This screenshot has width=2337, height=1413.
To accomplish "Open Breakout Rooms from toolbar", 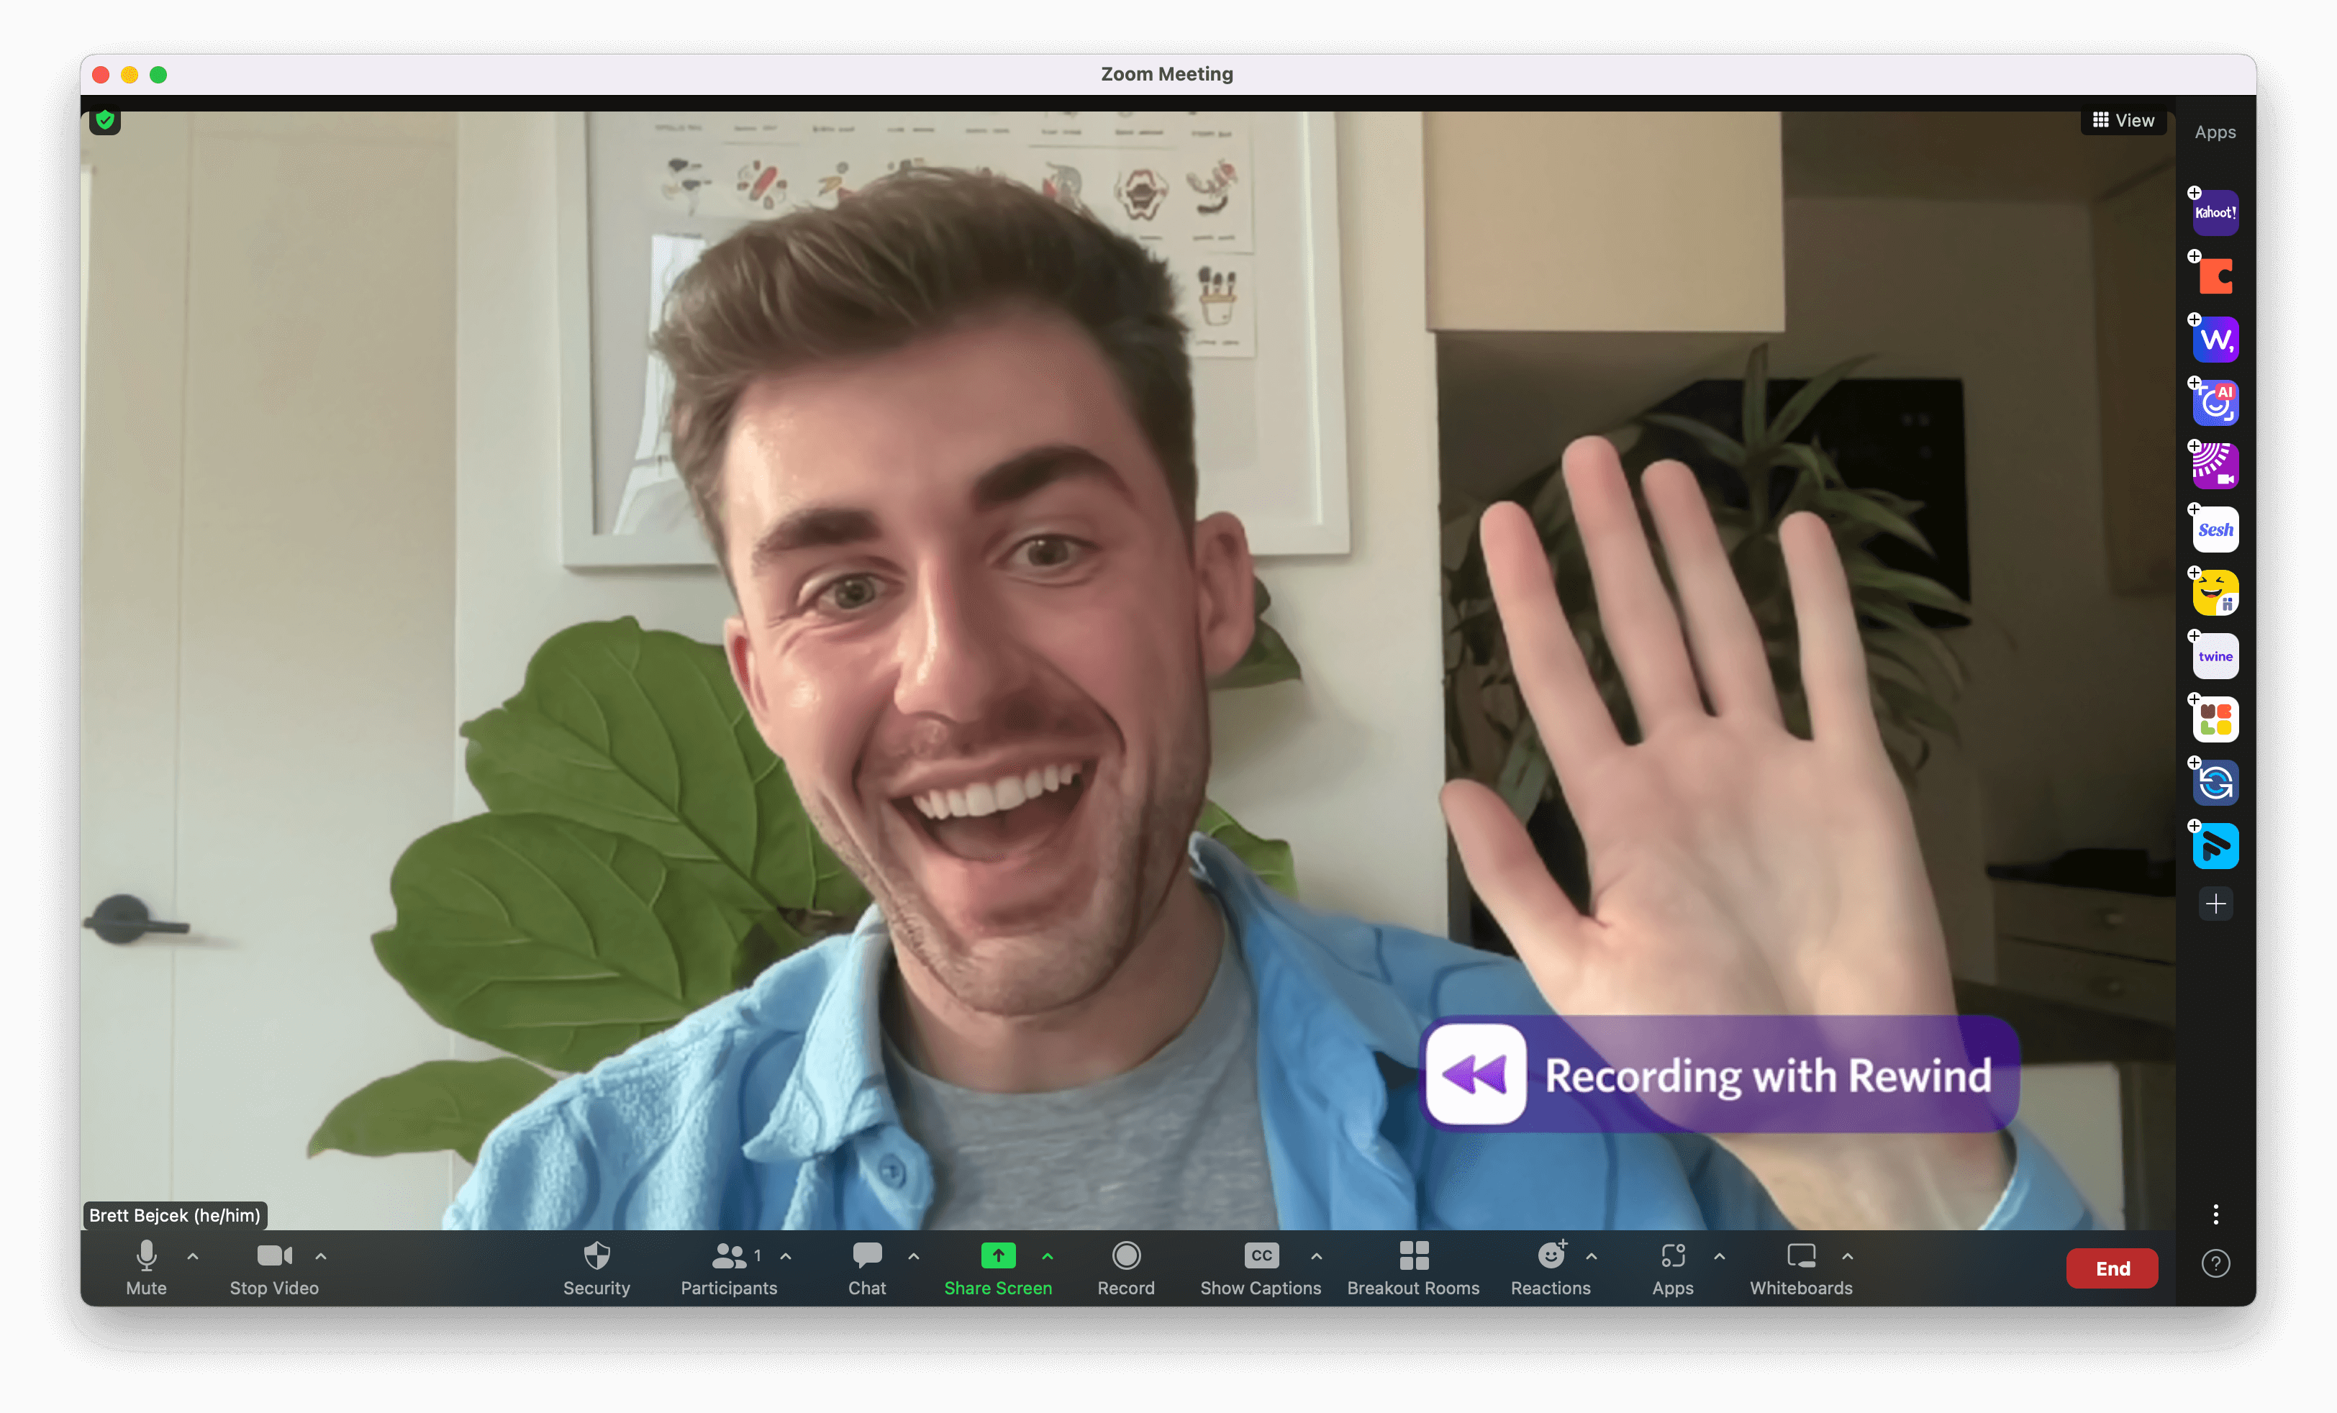I will 1412,1268.
